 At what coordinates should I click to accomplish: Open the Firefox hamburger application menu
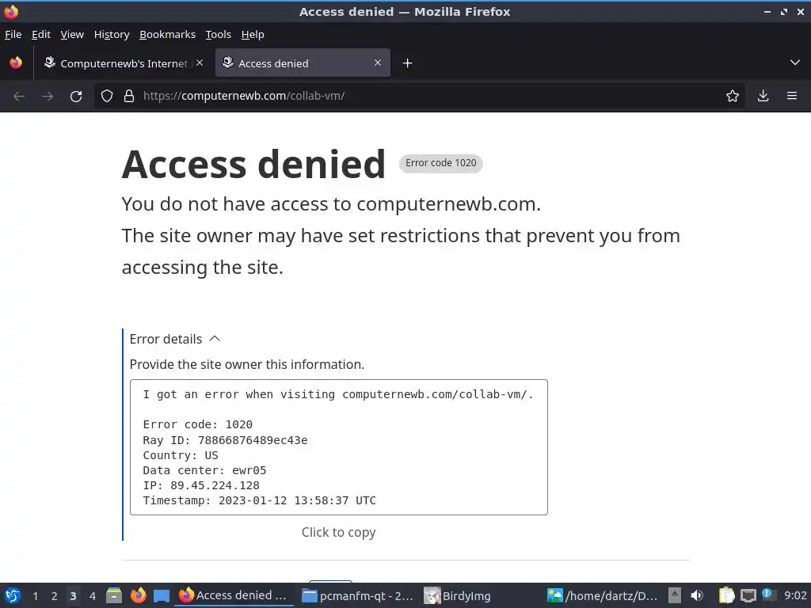[x=792, y=96]
